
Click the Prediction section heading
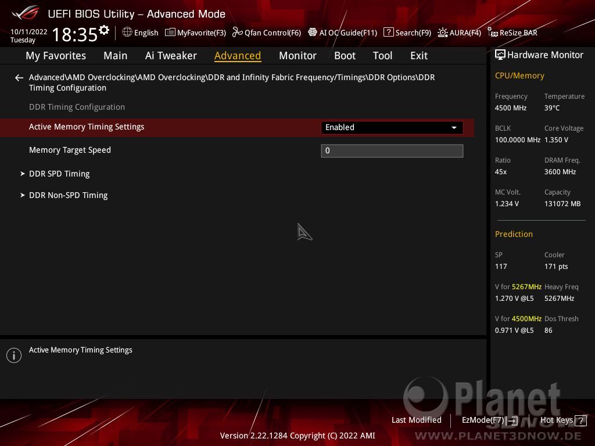click(x=514, y=235)
